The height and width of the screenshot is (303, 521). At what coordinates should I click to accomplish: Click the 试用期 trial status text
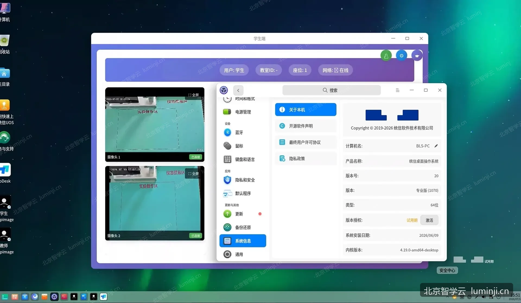[412, 220]
